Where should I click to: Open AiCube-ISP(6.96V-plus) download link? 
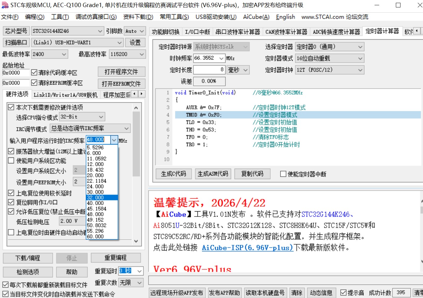tap(247, 248)
